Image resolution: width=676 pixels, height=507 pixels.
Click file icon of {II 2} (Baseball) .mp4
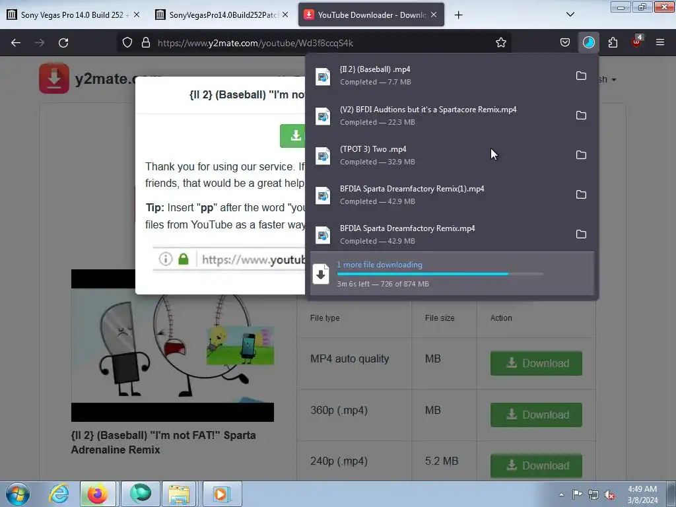pyautogui.click(x=322, y=77)
